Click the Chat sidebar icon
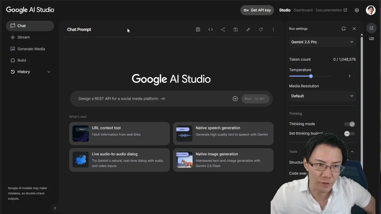 (13, 26)
